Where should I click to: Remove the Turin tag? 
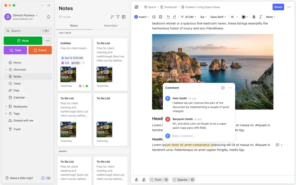(166, 180)
